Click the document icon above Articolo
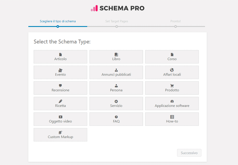The width and height of the screenshot is (238, 165). pyautogui.click(x=60, y=54)
